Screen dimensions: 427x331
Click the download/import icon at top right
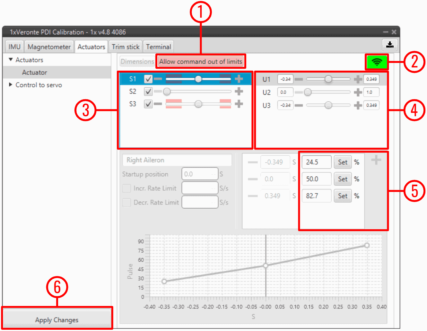tap(390, 45)
